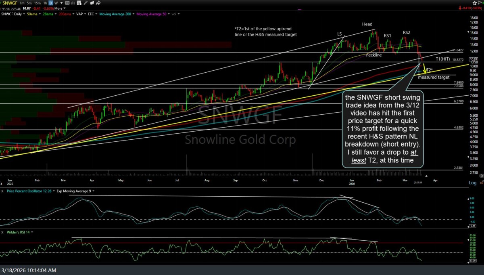Image resolution: width=484 pixels, height=275 pixels.
Task: Select the drawing pencil tool
Action: (x=86, y=3)
